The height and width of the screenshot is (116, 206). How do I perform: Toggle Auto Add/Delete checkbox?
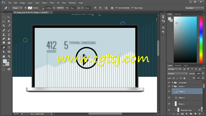(116, 8)
